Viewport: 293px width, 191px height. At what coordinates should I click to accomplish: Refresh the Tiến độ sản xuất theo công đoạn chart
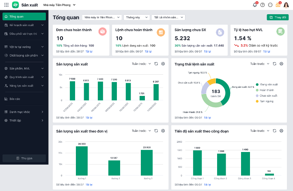274,131
